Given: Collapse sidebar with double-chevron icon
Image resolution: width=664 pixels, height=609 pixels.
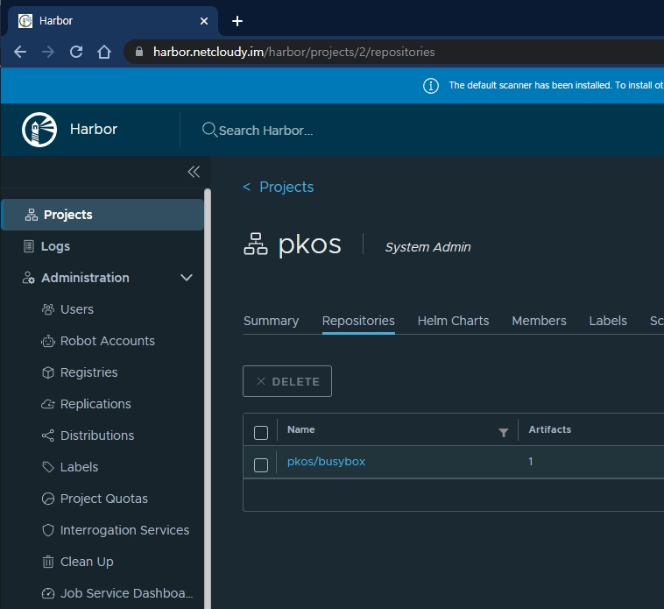Looking at the screenshot, I should tap(194, 172).
